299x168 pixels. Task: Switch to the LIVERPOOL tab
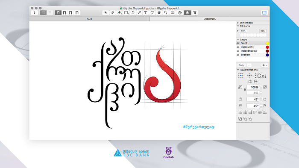coord(210,19)
